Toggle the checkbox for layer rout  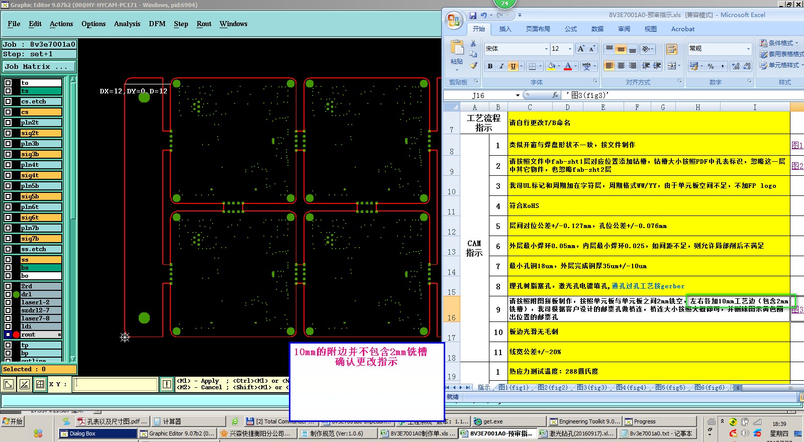(x=8, y=335)
